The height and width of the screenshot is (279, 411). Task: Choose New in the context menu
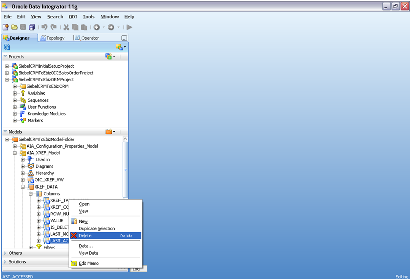click(x=105, y=222)
